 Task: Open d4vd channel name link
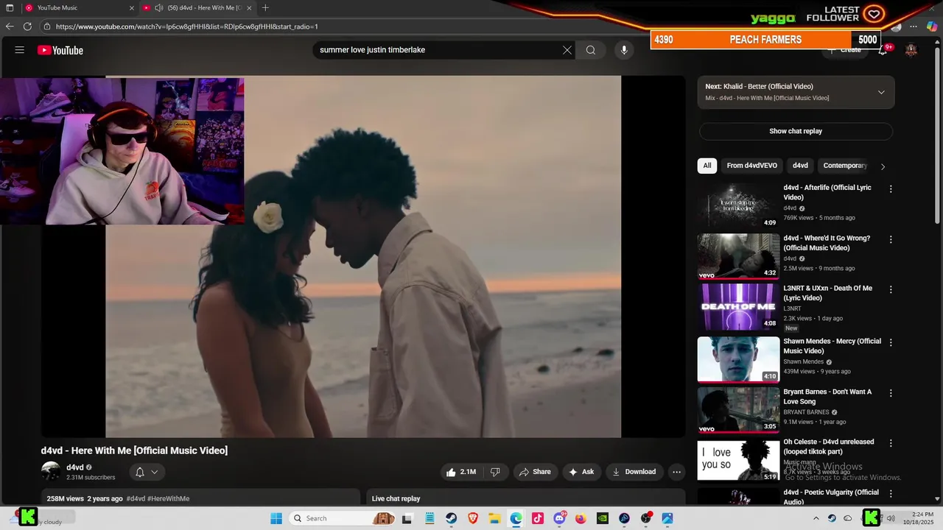(x=75, y=467)
